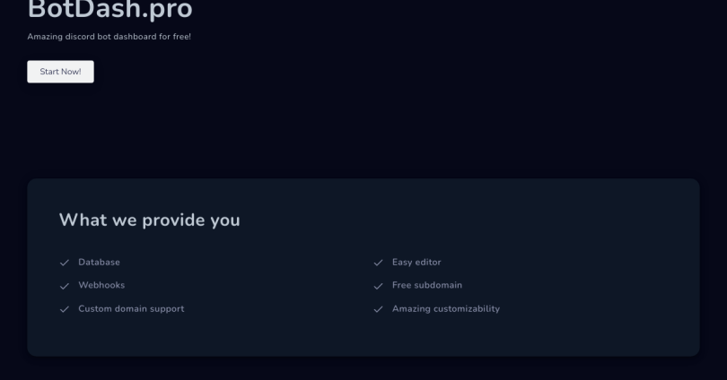Click the checkmark next to Custom domain support

point(65,309)
